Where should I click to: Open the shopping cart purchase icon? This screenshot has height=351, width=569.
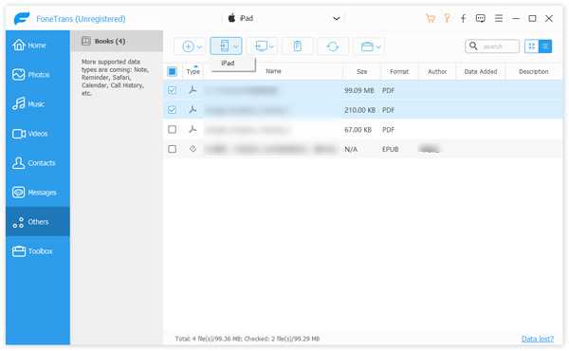click(x=431, y=19)
